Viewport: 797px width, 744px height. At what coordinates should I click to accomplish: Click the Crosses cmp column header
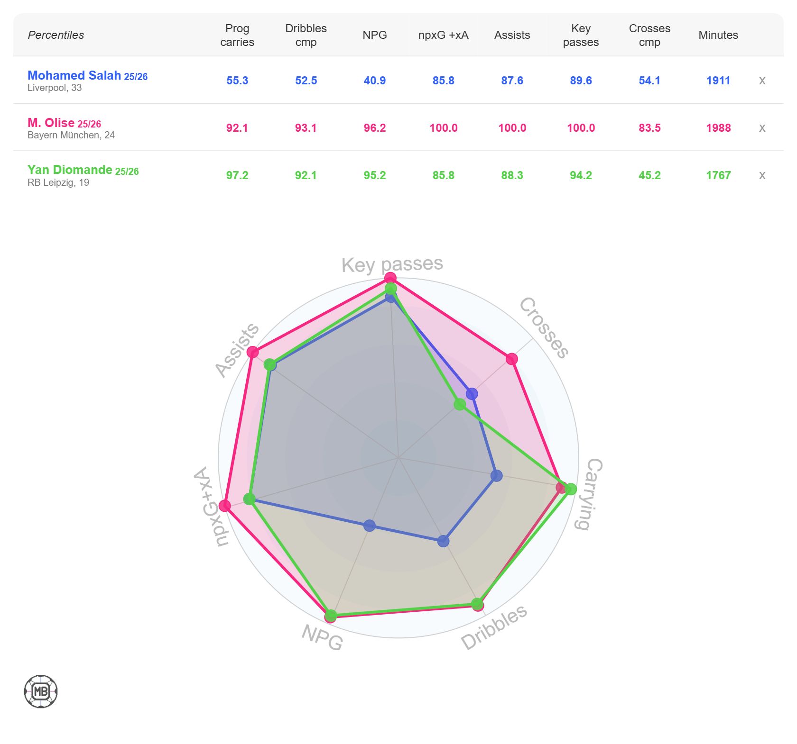649,35
